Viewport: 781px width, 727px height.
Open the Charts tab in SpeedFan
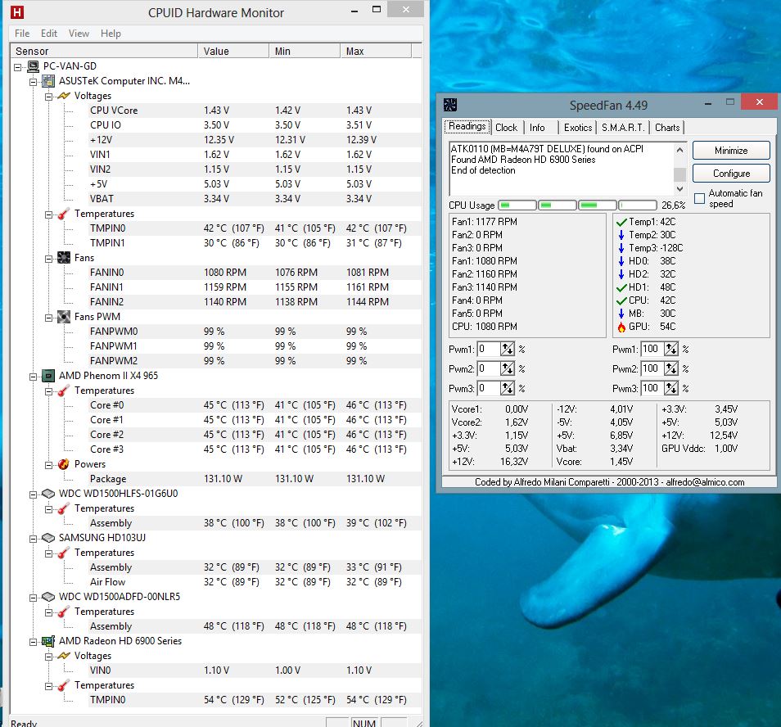click(x=667, y=128)
